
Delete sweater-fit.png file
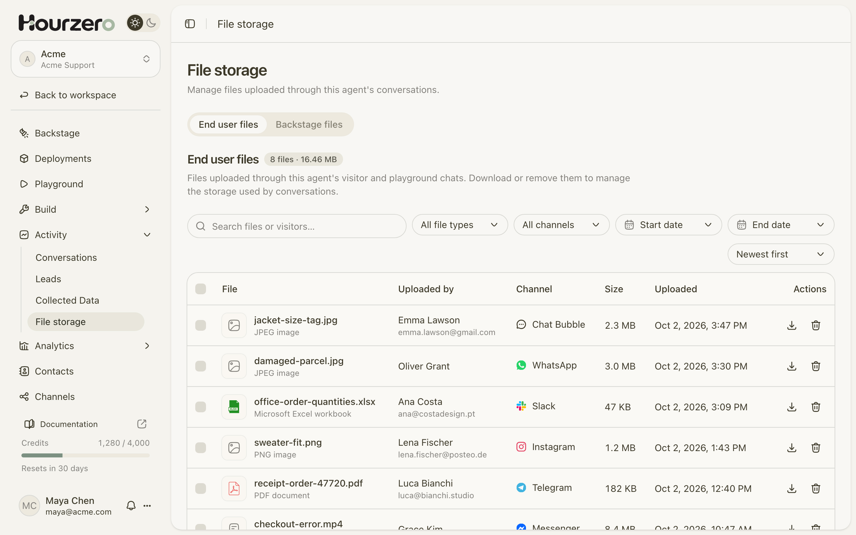pos(816,448)
